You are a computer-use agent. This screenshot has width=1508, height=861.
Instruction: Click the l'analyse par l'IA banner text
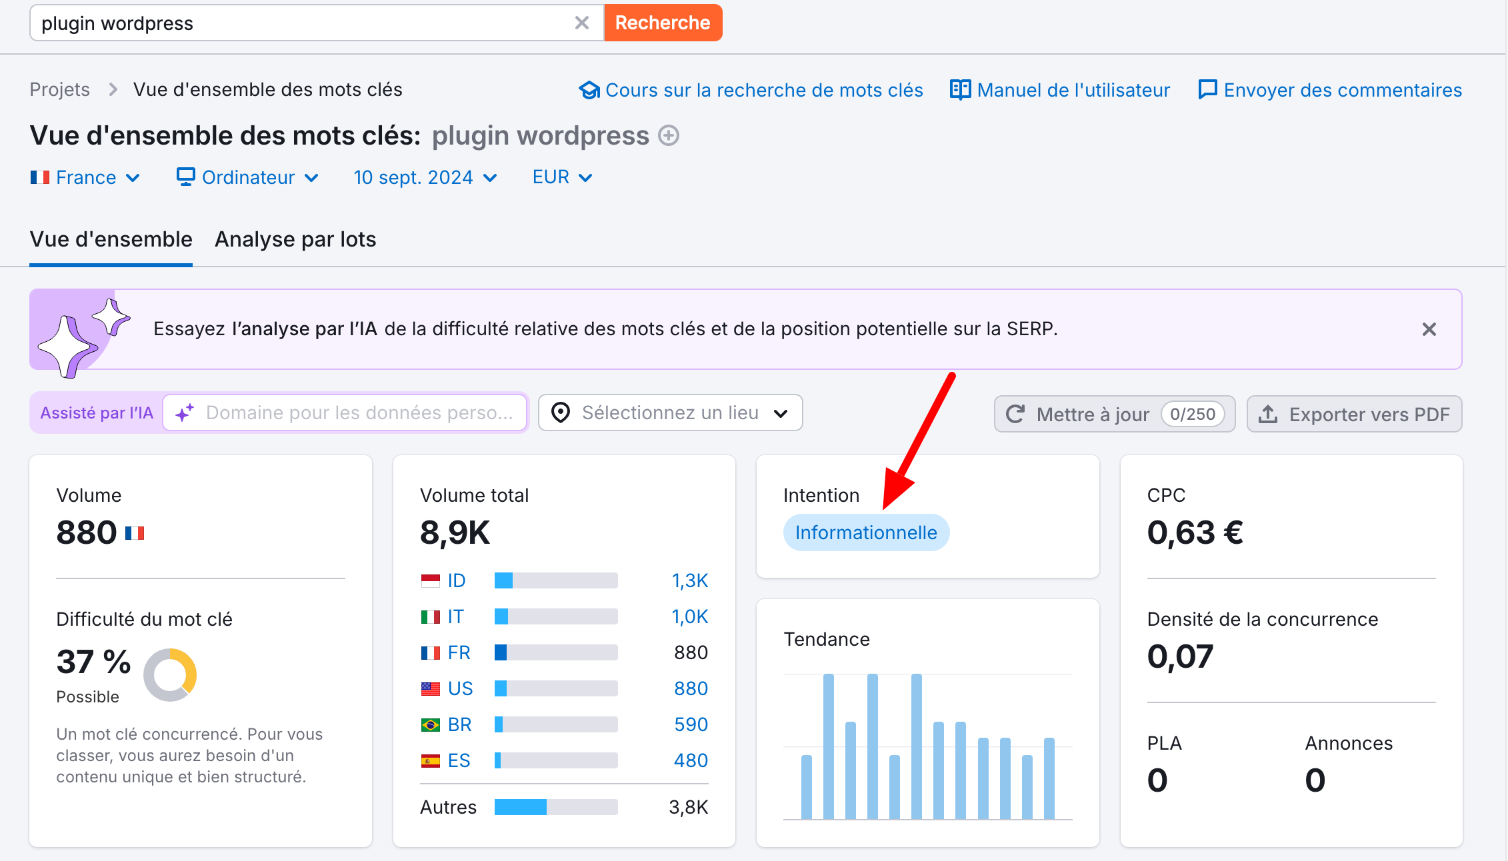(x=305, y=329)
